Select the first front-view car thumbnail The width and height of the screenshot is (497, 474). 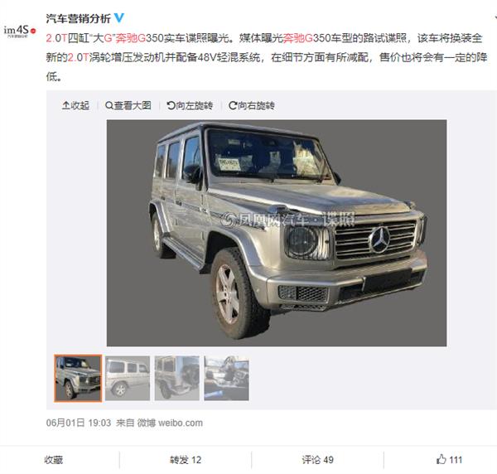(x=78, y=378)
